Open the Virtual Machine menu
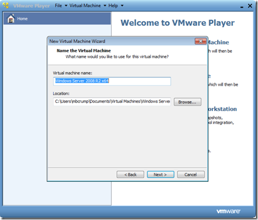Screen dimensions: 258x220 pyautogui.click(x=85, y=6)
